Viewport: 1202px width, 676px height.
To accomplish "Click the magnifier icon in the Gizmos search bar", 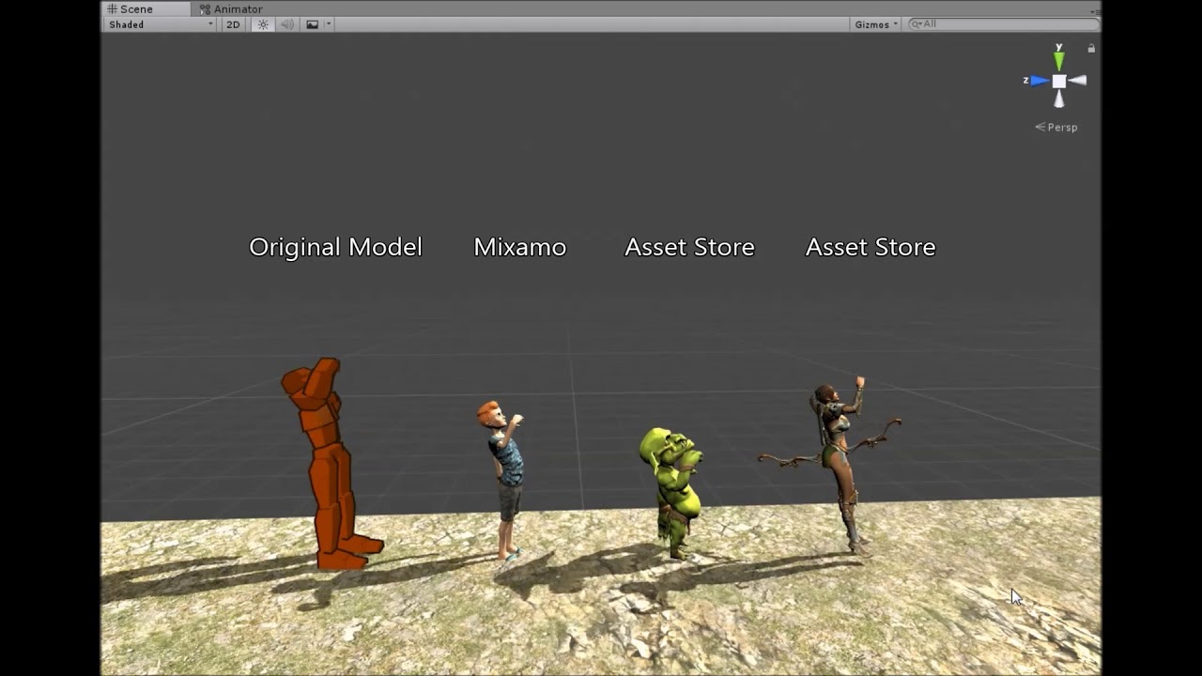I will click(x=916, y=23).
